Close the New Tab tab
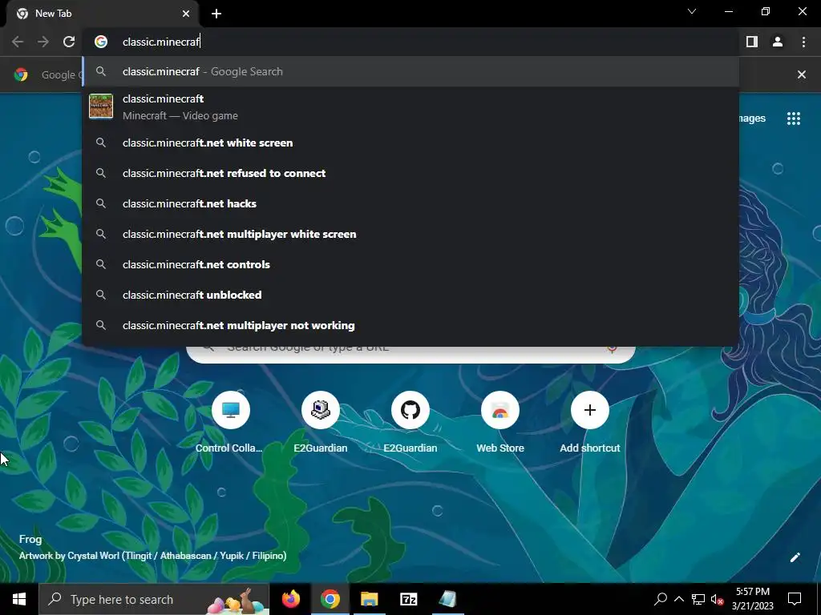Screen dimensions: 821x615 (x=186, y=14)
